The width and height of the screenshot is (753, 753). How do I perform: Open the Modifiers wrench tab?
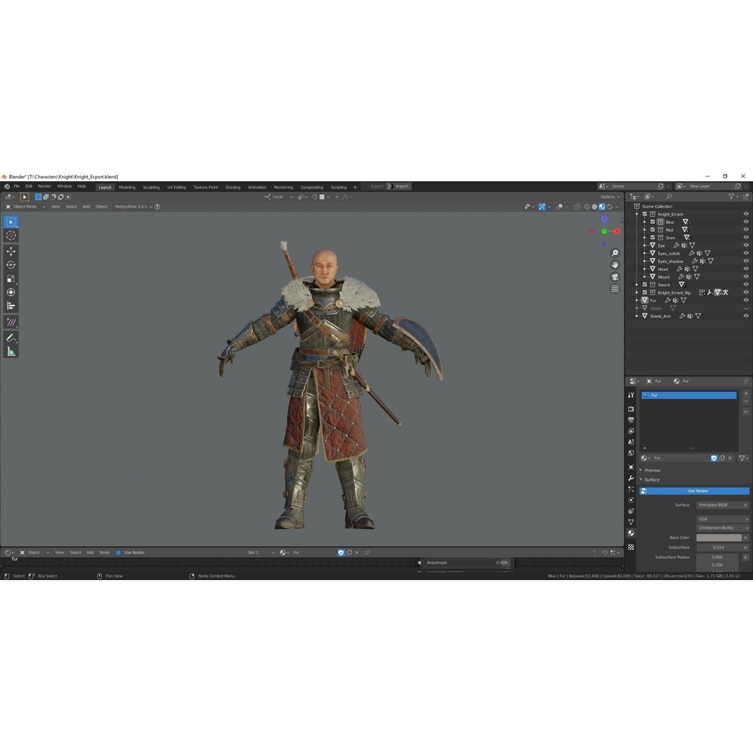click(631, 478)
